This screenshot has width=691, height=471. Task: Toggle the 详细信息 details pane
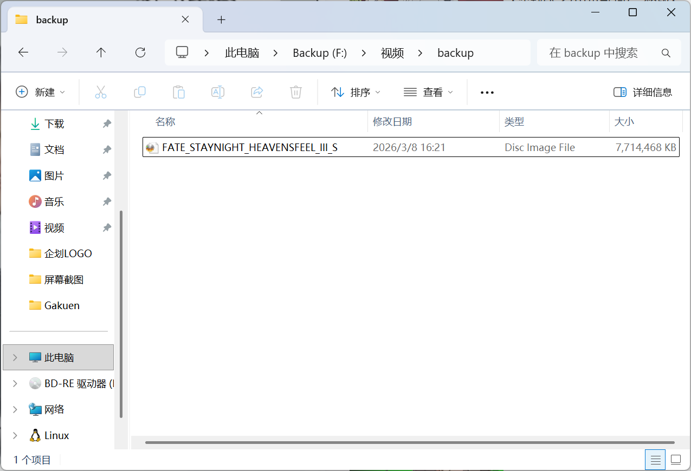(643, 92)
